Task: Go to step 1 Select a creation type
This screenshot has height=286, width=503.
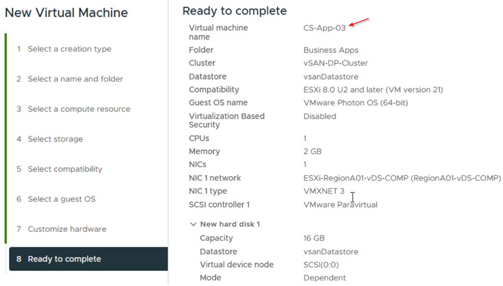Action: click(64, 49)
